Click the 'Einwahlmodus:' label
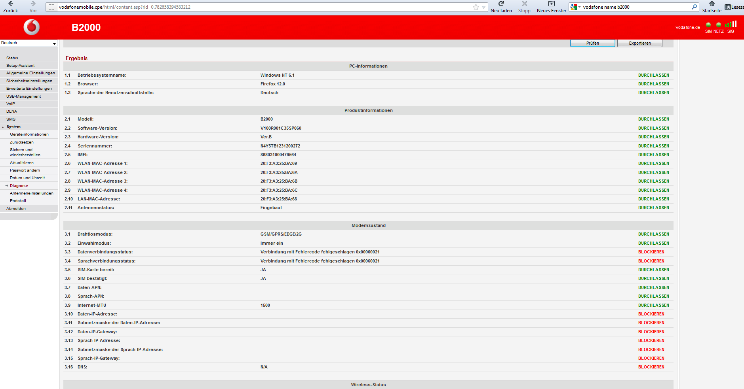This screenshot has height=389, width=744. pos(94,243)
